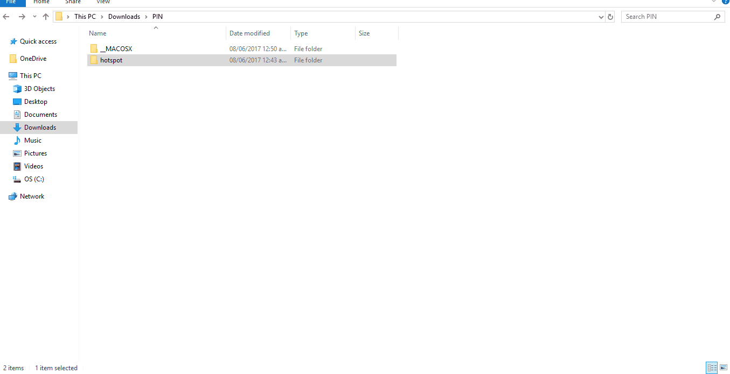Expand address bar history dropdown
Image resolution: width=730 pixels, height=374 pixels.
(601, 17)
